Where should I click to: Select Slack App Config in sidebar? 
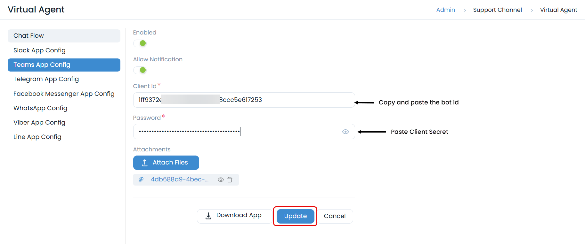click(x=39, y=50)
